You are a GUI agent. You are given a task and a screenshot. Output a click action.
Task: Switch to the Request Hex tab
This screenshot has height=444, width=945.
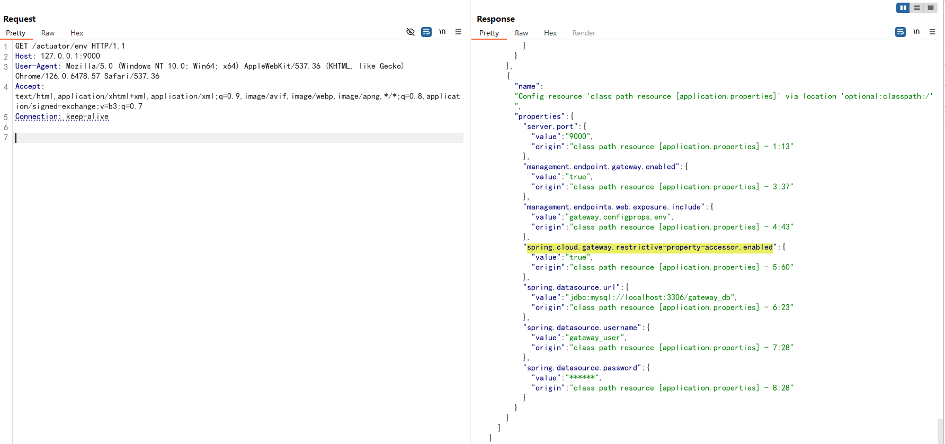click(x=77, y=33)
